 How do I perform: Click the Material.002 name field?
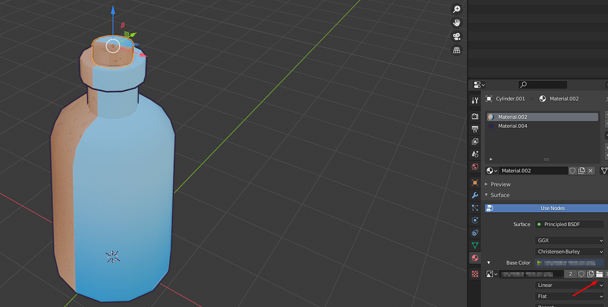(x=533, y=171)
